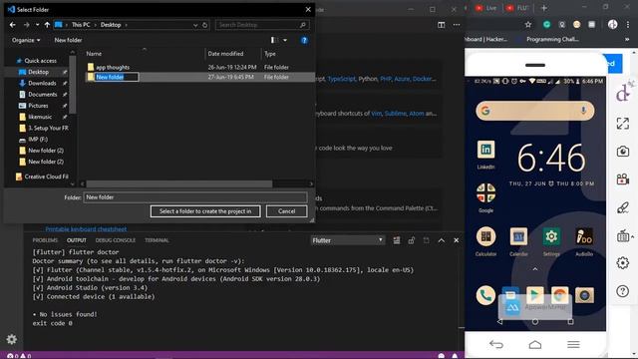The width and height of the screenshot is (638, 359).
Task: Go back in the Select Folder dialog
Action: 13,25
